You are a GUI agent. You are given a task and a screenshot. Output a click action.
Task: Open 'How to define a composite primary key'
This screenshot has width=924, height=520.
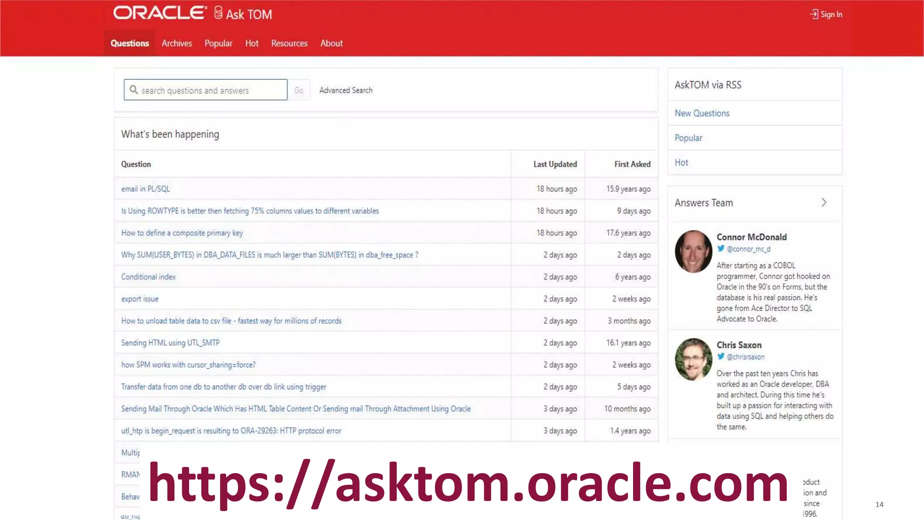[182, 233]
